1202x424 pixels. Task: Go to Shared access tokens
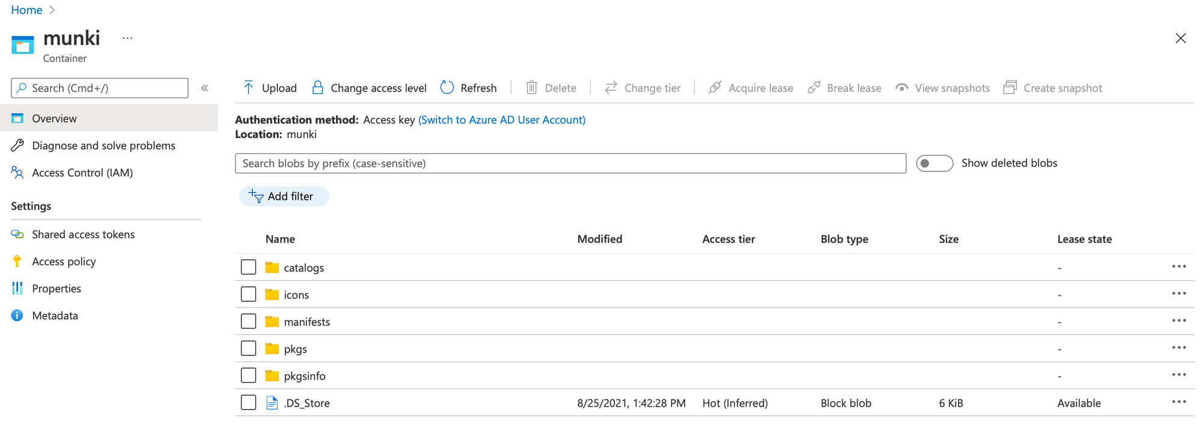coord(83,235)
